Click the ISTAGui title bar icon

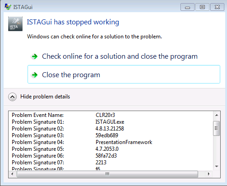coord(8,7)
